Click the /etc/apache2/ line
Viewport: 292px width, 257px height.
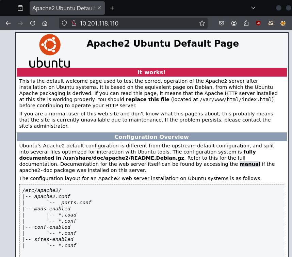click(x=42, y=190)
